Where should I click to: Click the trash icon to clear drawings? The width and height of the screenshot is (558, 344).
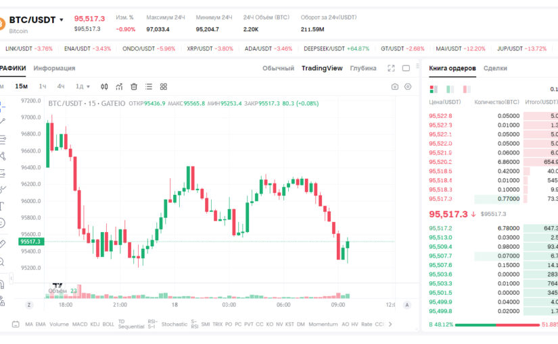[134, 86]
